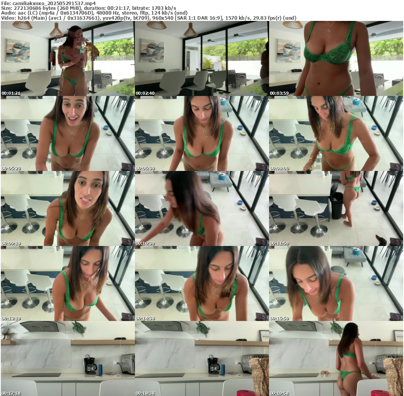Image resolution: width=404 pixels, height=396 pixels.
Task: Click the File name line in header
Action: (x=48, y=3)
